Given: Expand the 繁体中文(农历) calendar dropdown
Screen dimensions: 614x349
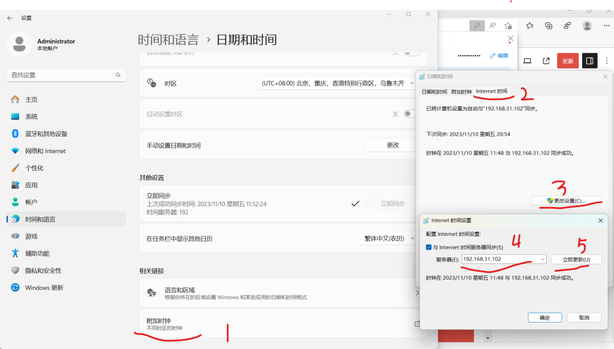Looking at the screenshot, I should pos(393,238).
